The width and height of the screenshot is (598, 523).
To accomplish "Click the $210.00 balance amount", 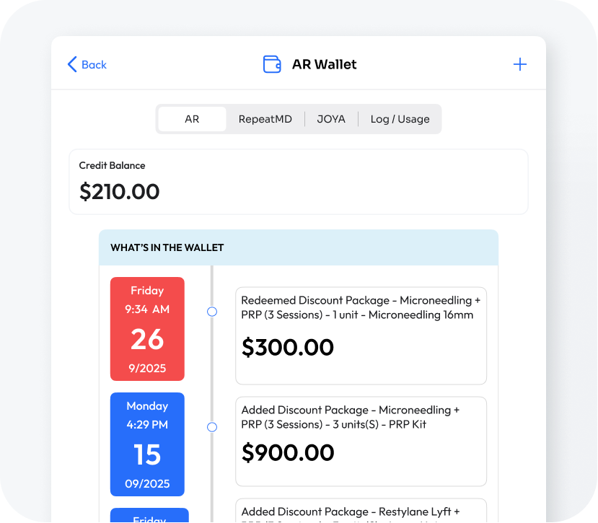I will (120, 192).
